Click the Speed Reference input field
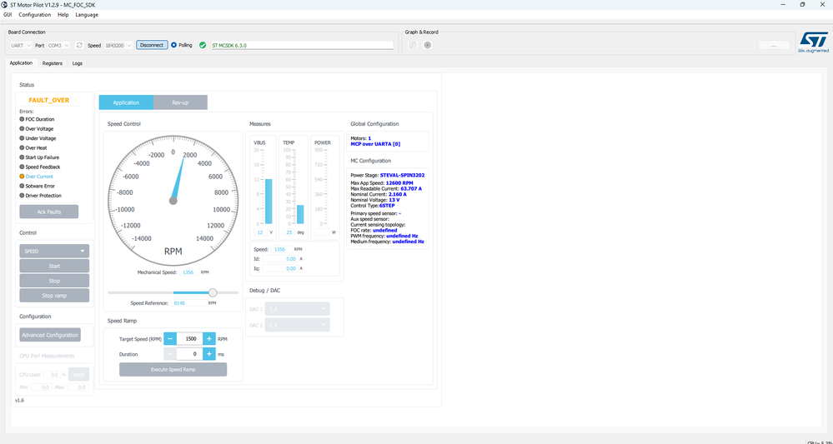 coord(188,303)
